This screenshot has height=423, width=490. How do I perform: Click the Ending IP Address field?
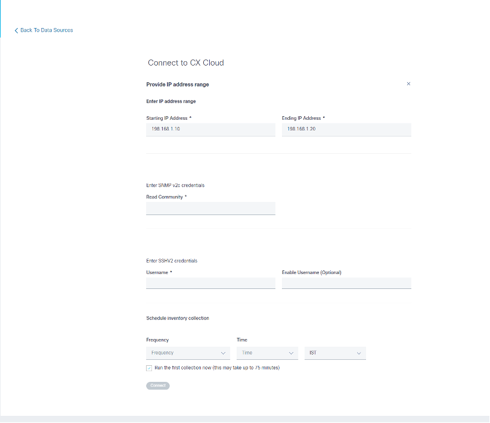coord(346,129)
